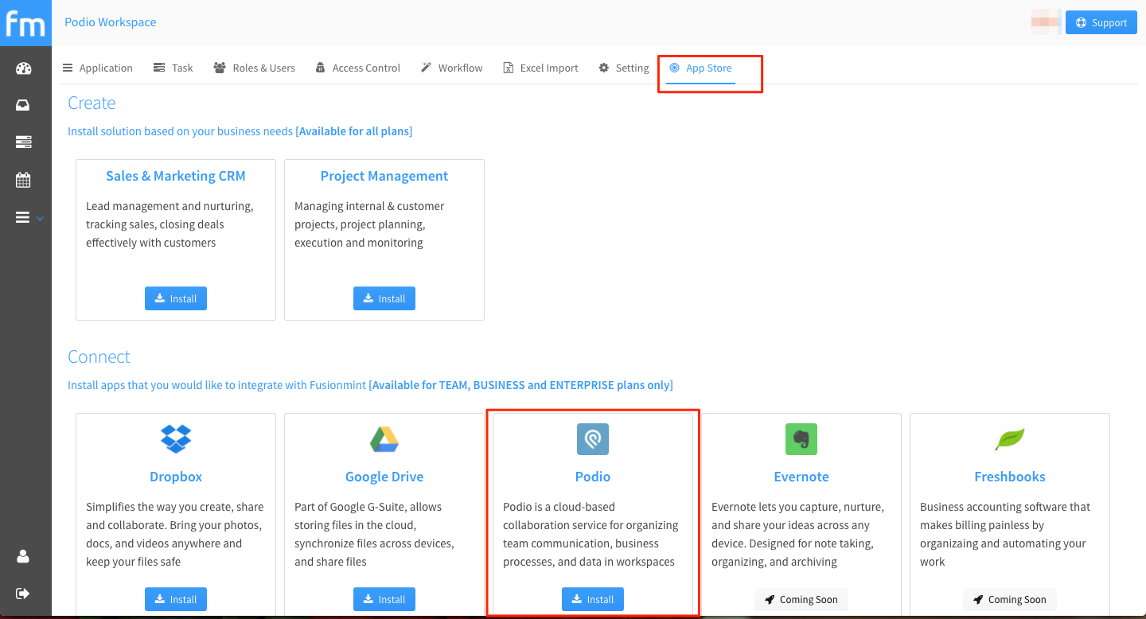Click Evernote Coming Soon button
The height and width of the screenshot is (619, 1146).
tap(801, 599)
